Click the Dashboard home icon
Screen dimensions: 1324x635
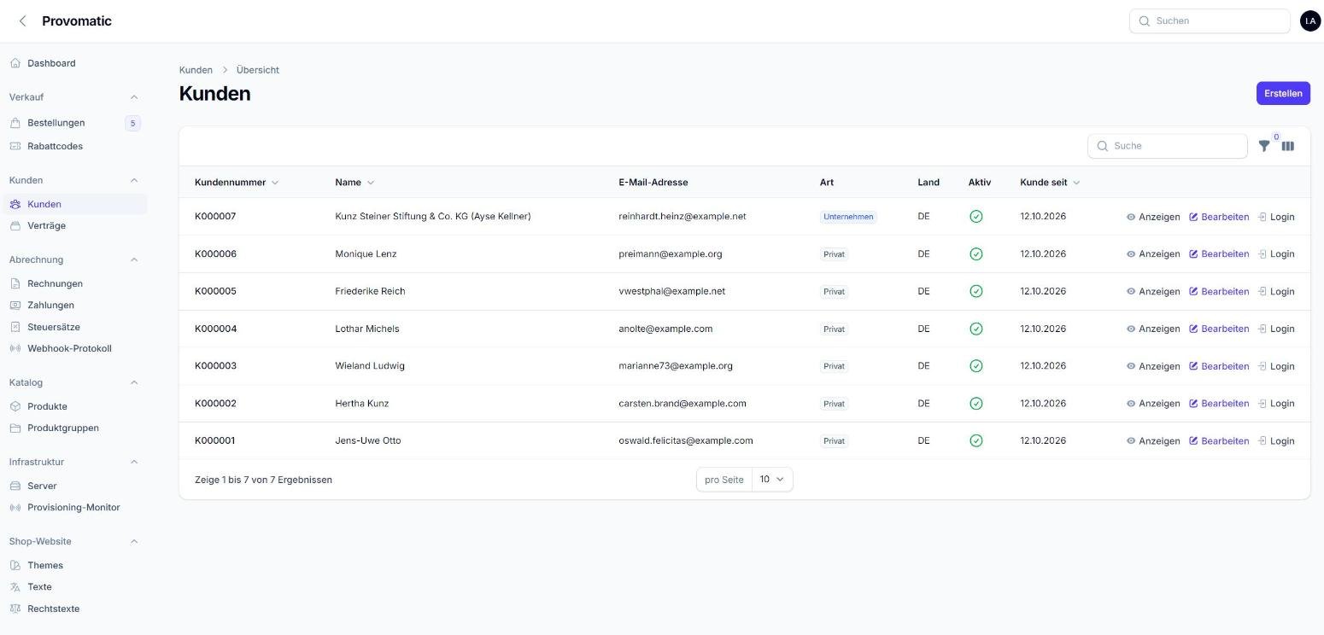pyautogui.click(x=15, y=63)
